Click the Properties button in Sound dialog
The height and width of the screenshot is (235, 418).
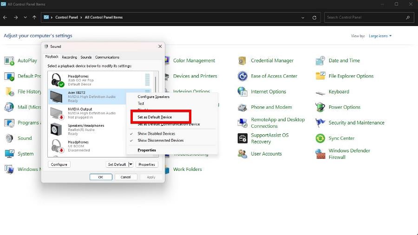pyautogui.click(x=147, y=164)
